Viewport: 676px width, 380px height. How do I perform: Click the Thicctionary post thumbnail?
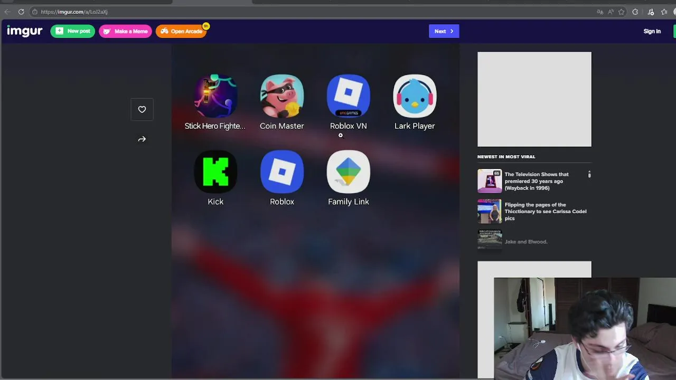click(490, 211)
